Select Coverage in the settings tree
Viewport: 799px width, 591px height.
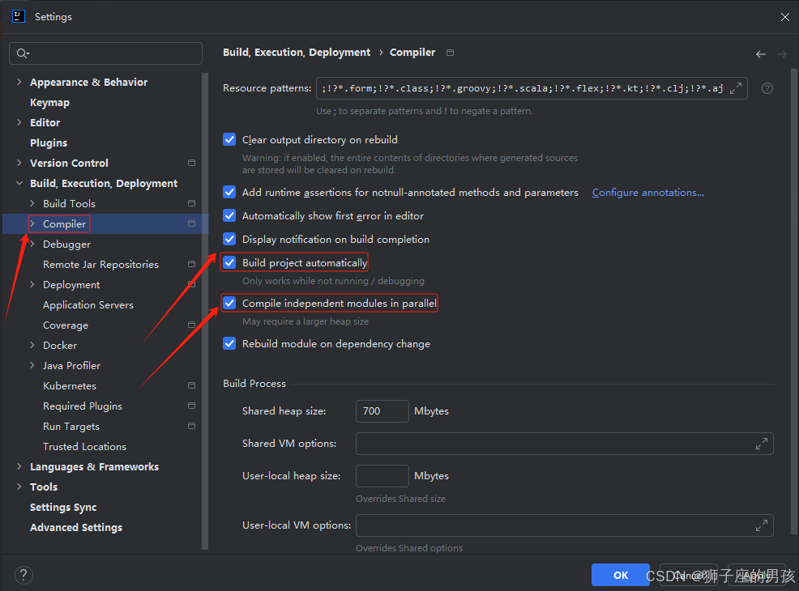(65, 325)
